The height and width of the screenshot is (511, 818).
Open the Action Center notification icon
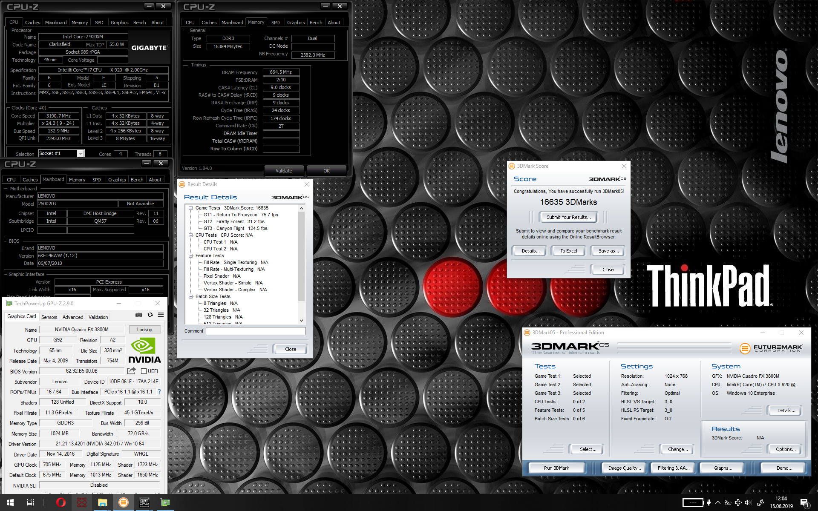pos(805,503)
